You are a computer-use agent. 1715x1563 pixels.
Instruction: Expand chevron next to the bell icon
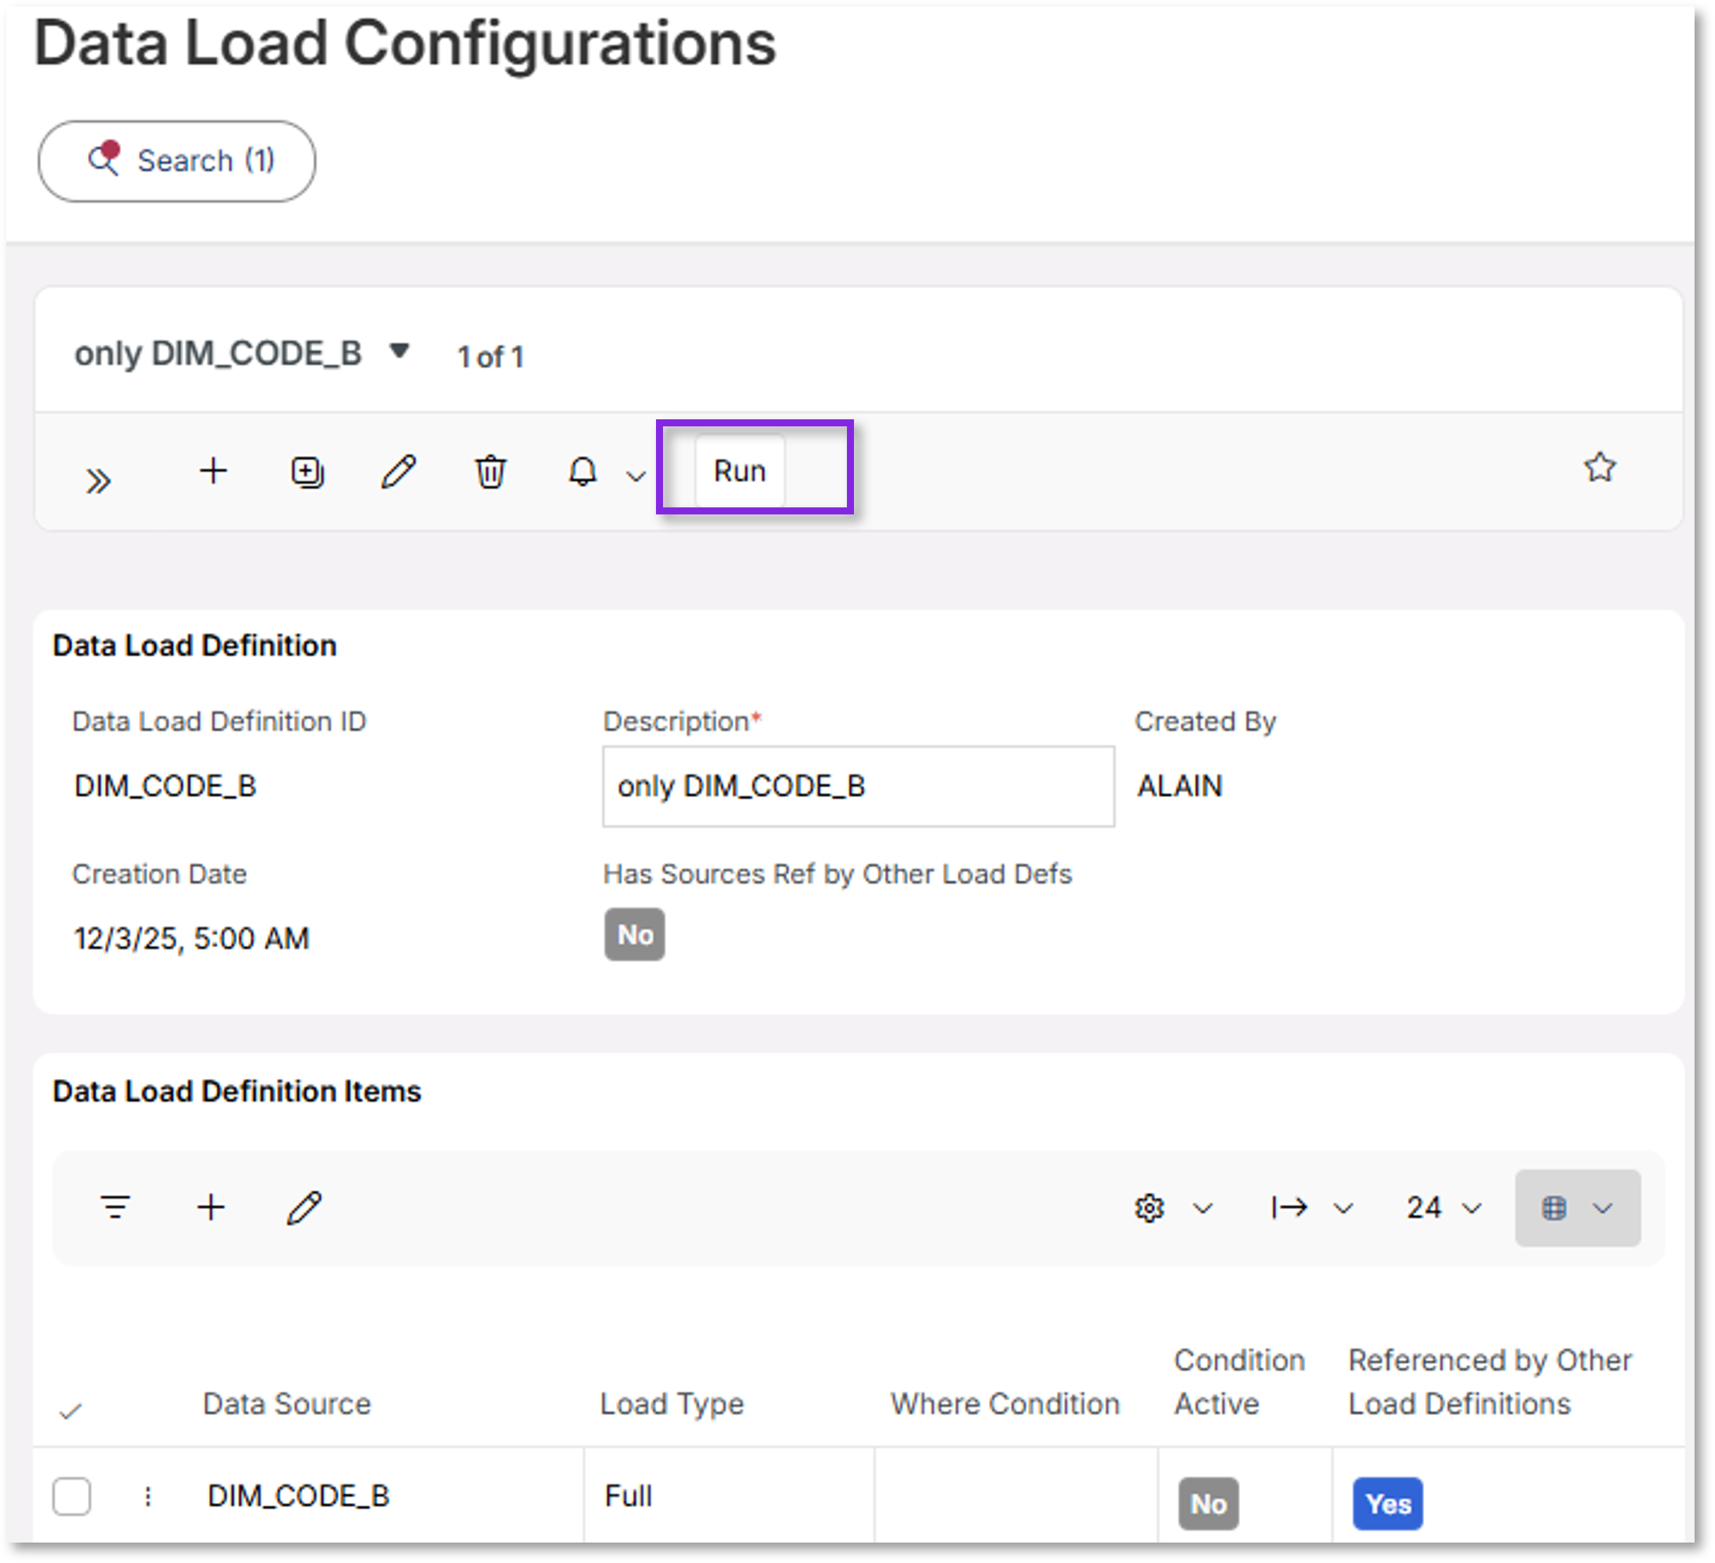636,476
